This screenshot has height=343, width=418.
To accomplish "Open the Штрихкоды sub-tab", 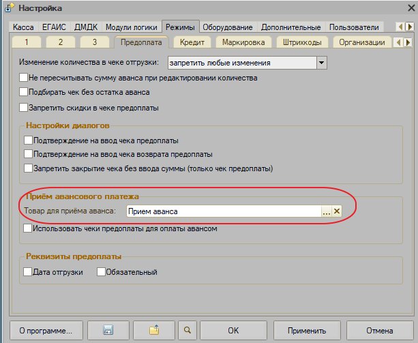I will 302,42.
